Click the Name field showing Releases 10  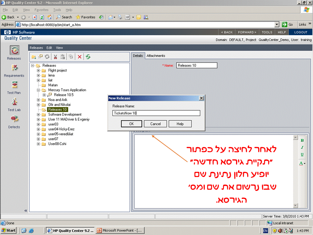click(197, 65)
